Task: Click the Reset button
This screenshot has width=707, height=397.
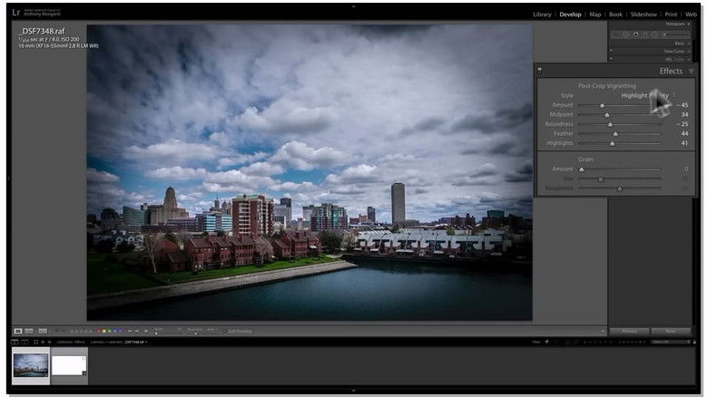Action: 671,331
